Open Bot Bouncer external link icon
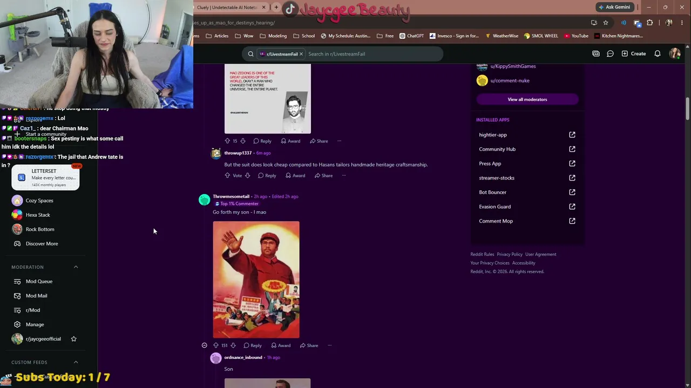 [x=572, y=192]
